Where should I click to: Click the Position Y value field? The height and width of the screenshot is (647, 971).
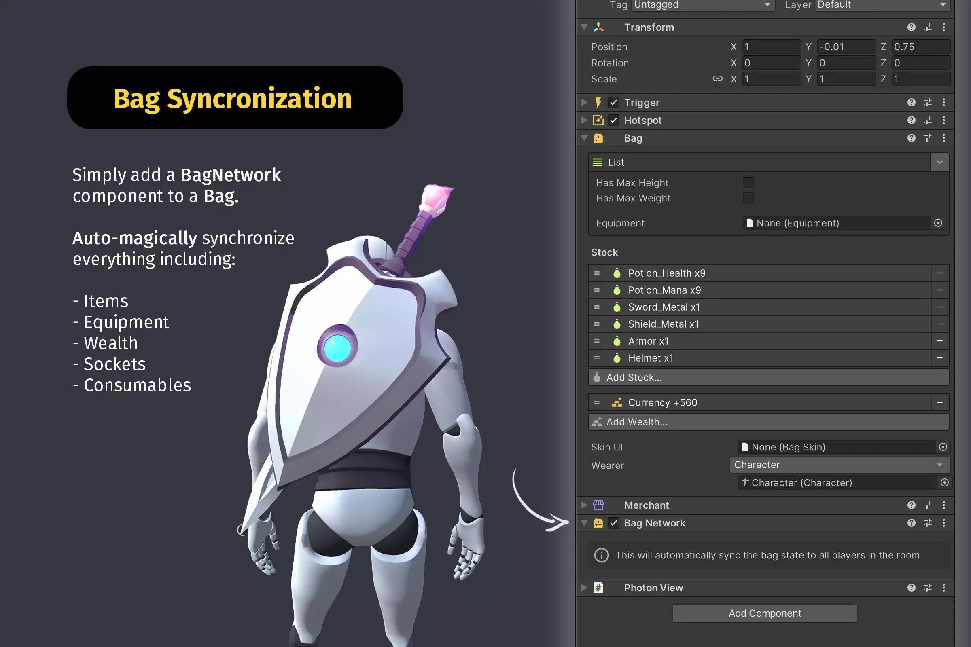pos(846,47)
